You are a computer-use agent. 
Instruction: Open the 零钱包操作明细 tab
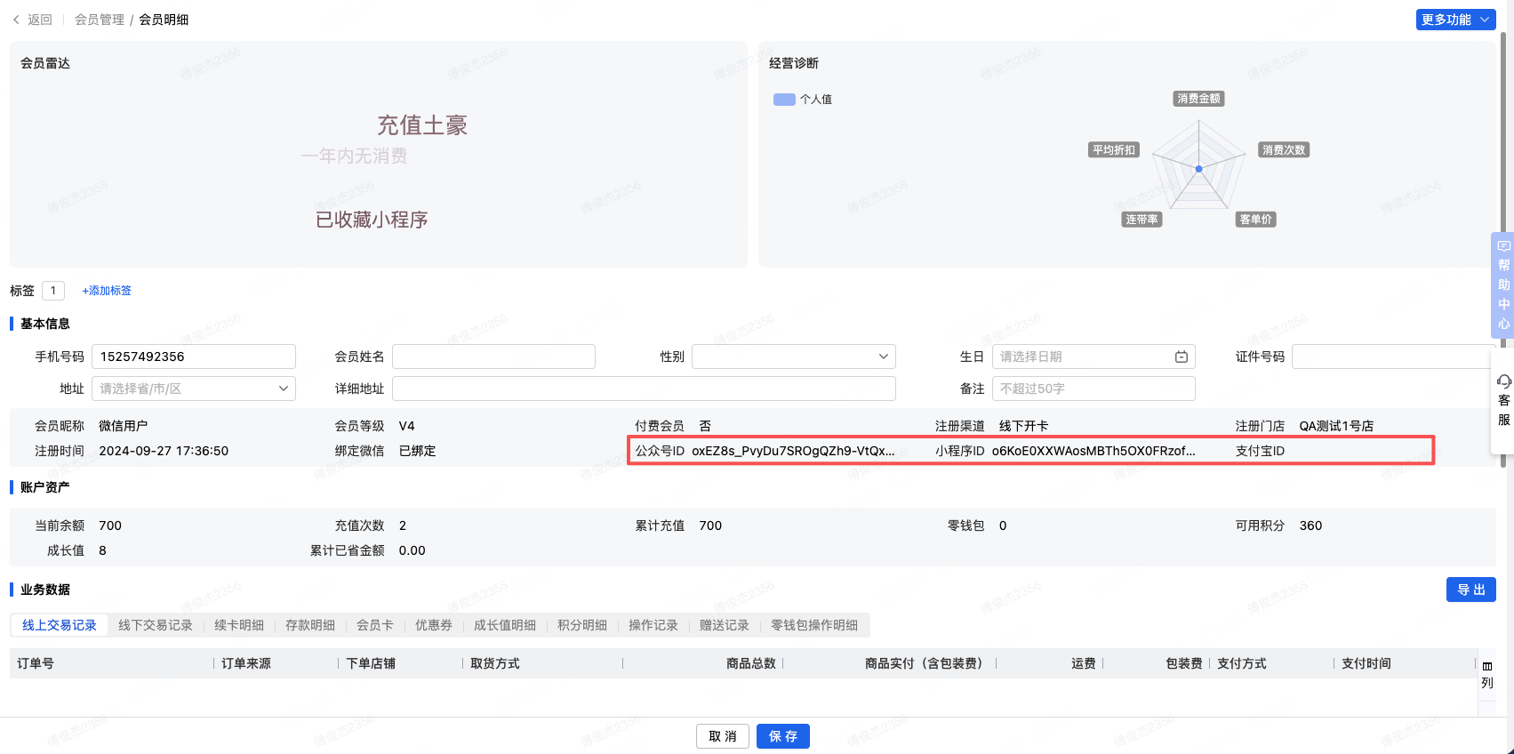(814, 625)
